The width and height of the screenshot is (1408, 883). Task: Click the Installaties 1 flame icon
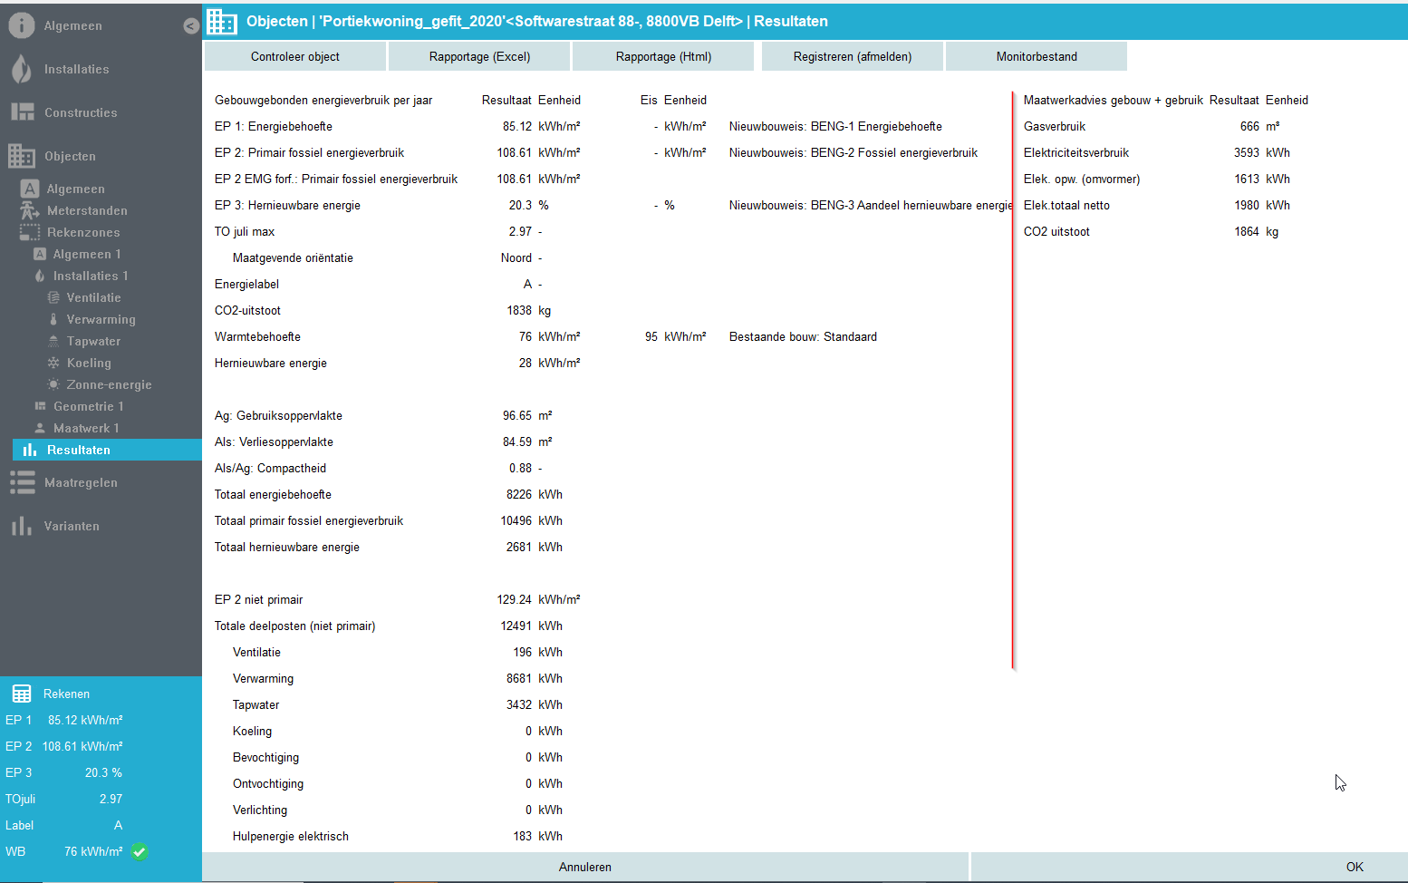click(x=40, y=276)
